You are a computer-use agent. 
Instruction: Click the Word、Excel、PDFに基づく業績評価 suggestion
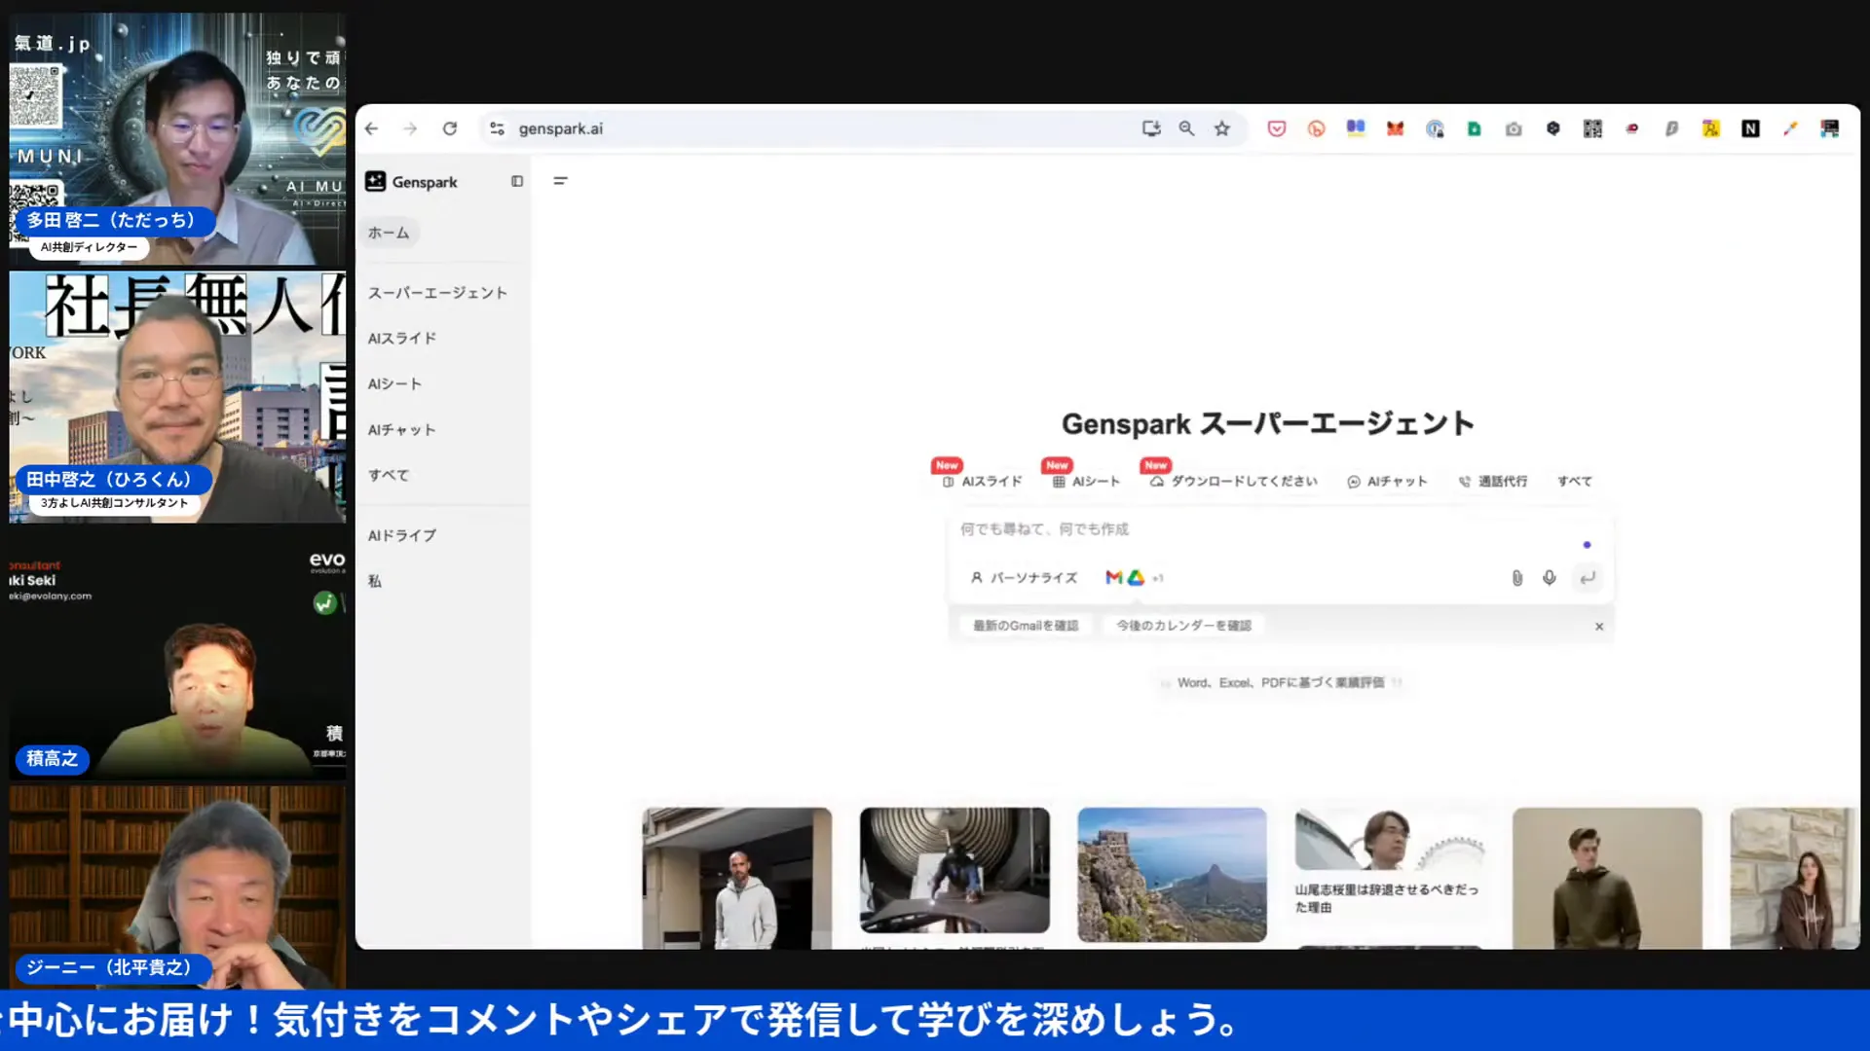pyautogui.click(x=1281, y=683)
